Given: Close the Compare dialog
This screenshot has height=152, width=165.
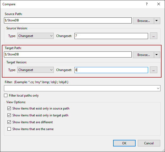Looking at the screenshot, I should click(159, 4).
